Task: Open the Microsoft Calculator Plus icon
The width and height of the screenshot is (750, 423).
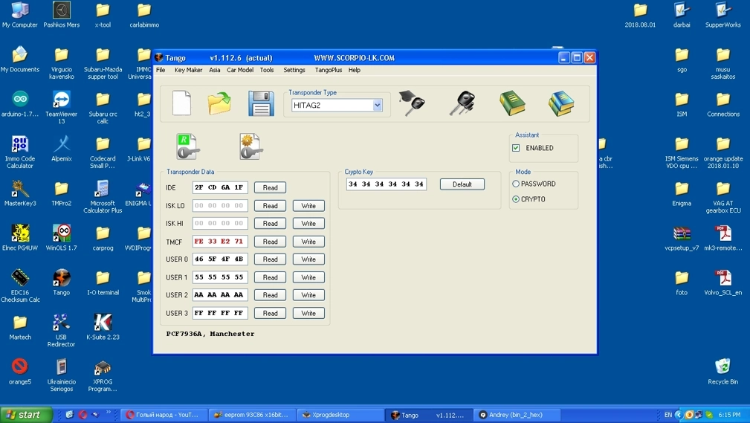Action: pyautogui.click(x=103, y=197)
